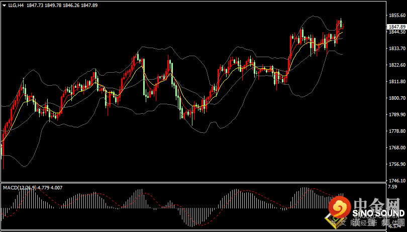
Task: Click the MACD(12,26,9) indicator label
Action: click(20, 188)
